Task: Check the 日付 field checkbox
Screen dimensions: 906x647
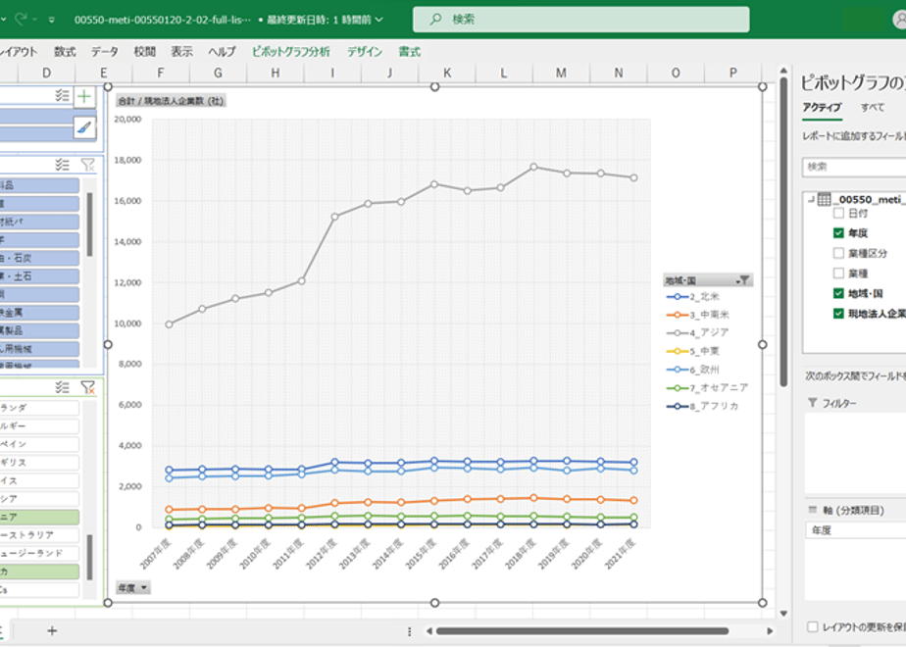Action: 838,213
